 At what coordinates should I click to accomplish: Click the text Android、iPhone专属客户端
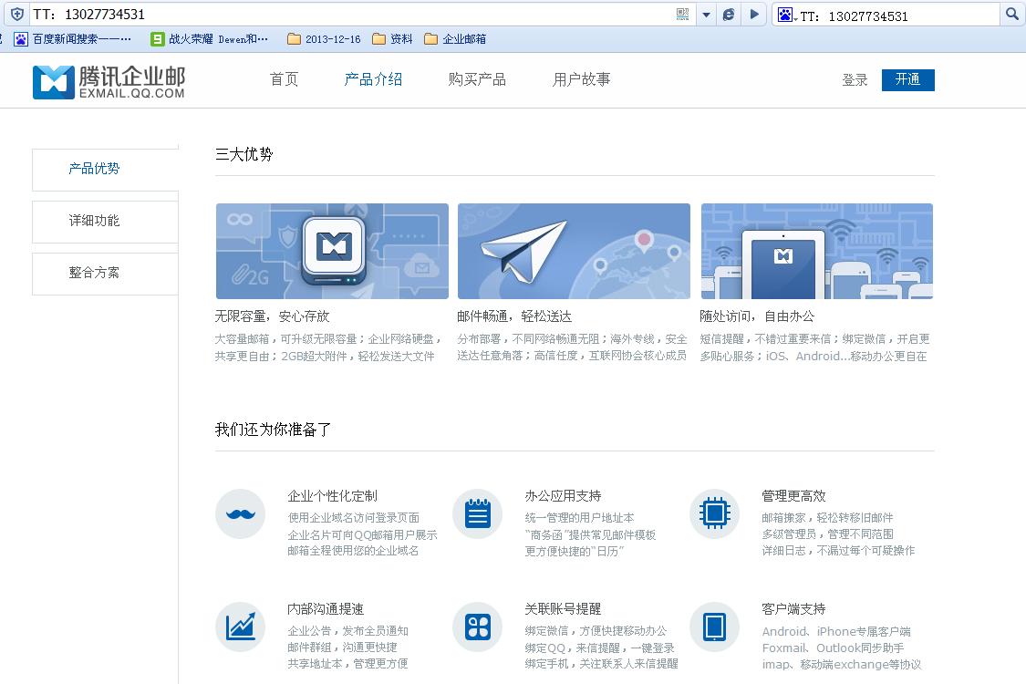tap(836, 632)
